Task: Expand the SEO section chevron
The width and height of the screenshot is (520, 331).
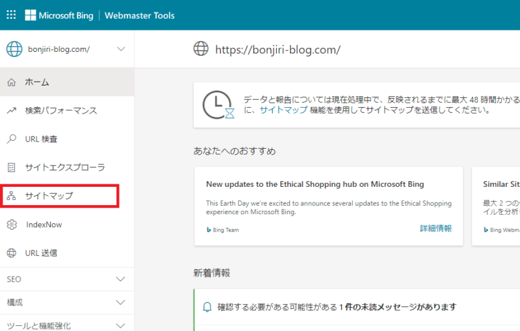Action: click(x=120, y=279)
